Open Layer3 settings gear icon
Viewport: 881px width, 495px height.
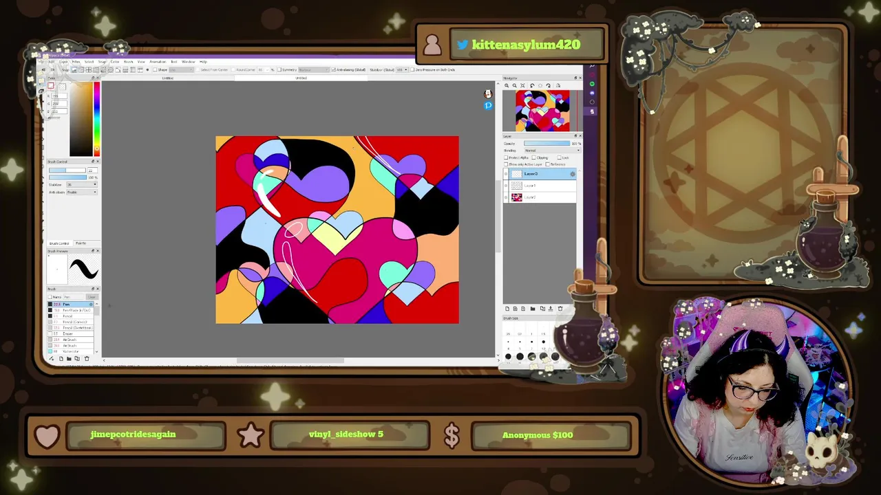click(x=573, y=174)
